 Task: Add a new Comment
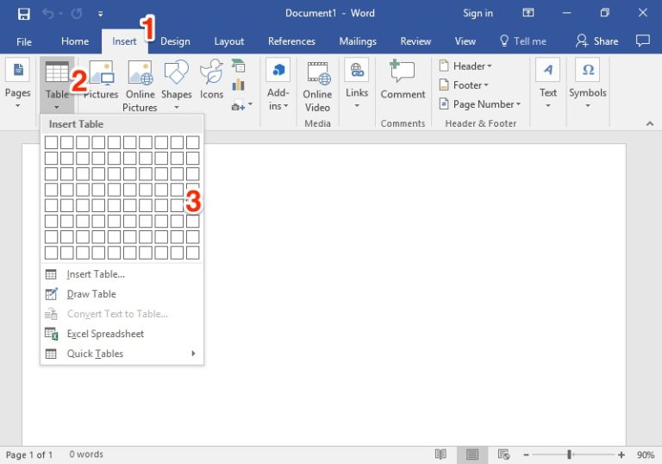(x=403, y=79)
